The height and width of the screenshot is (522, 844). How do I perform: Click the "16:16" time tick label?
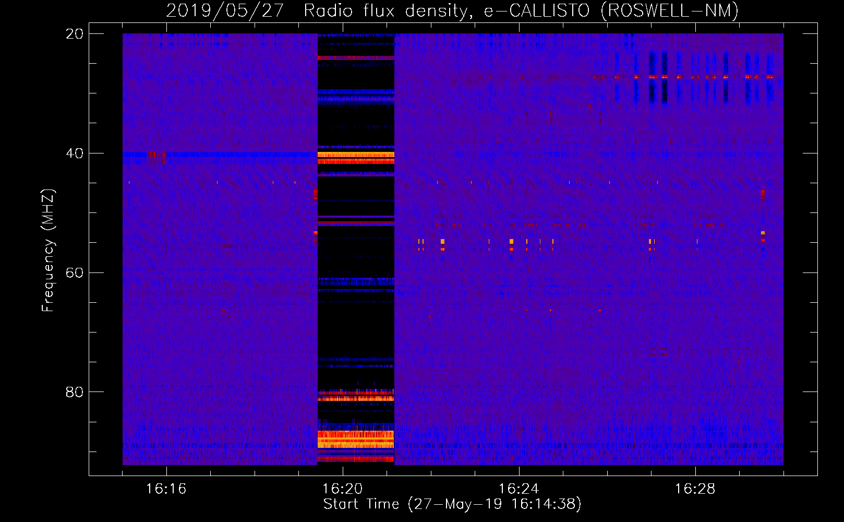(x=166, y=489)
